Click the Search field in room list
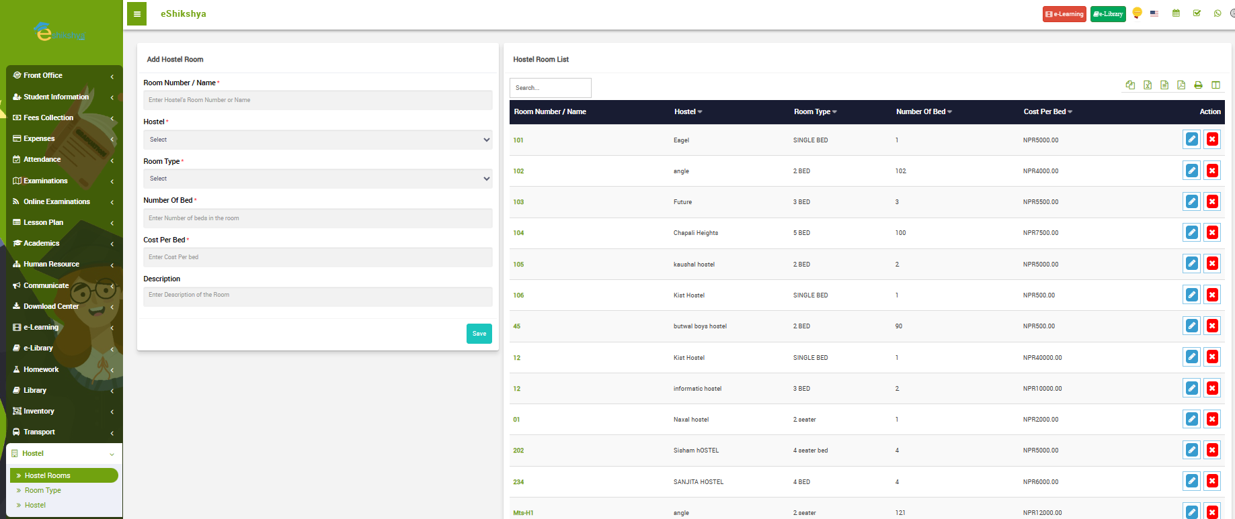The height and width of the screenshot is (519, 1235). click(x=550, y=88)
